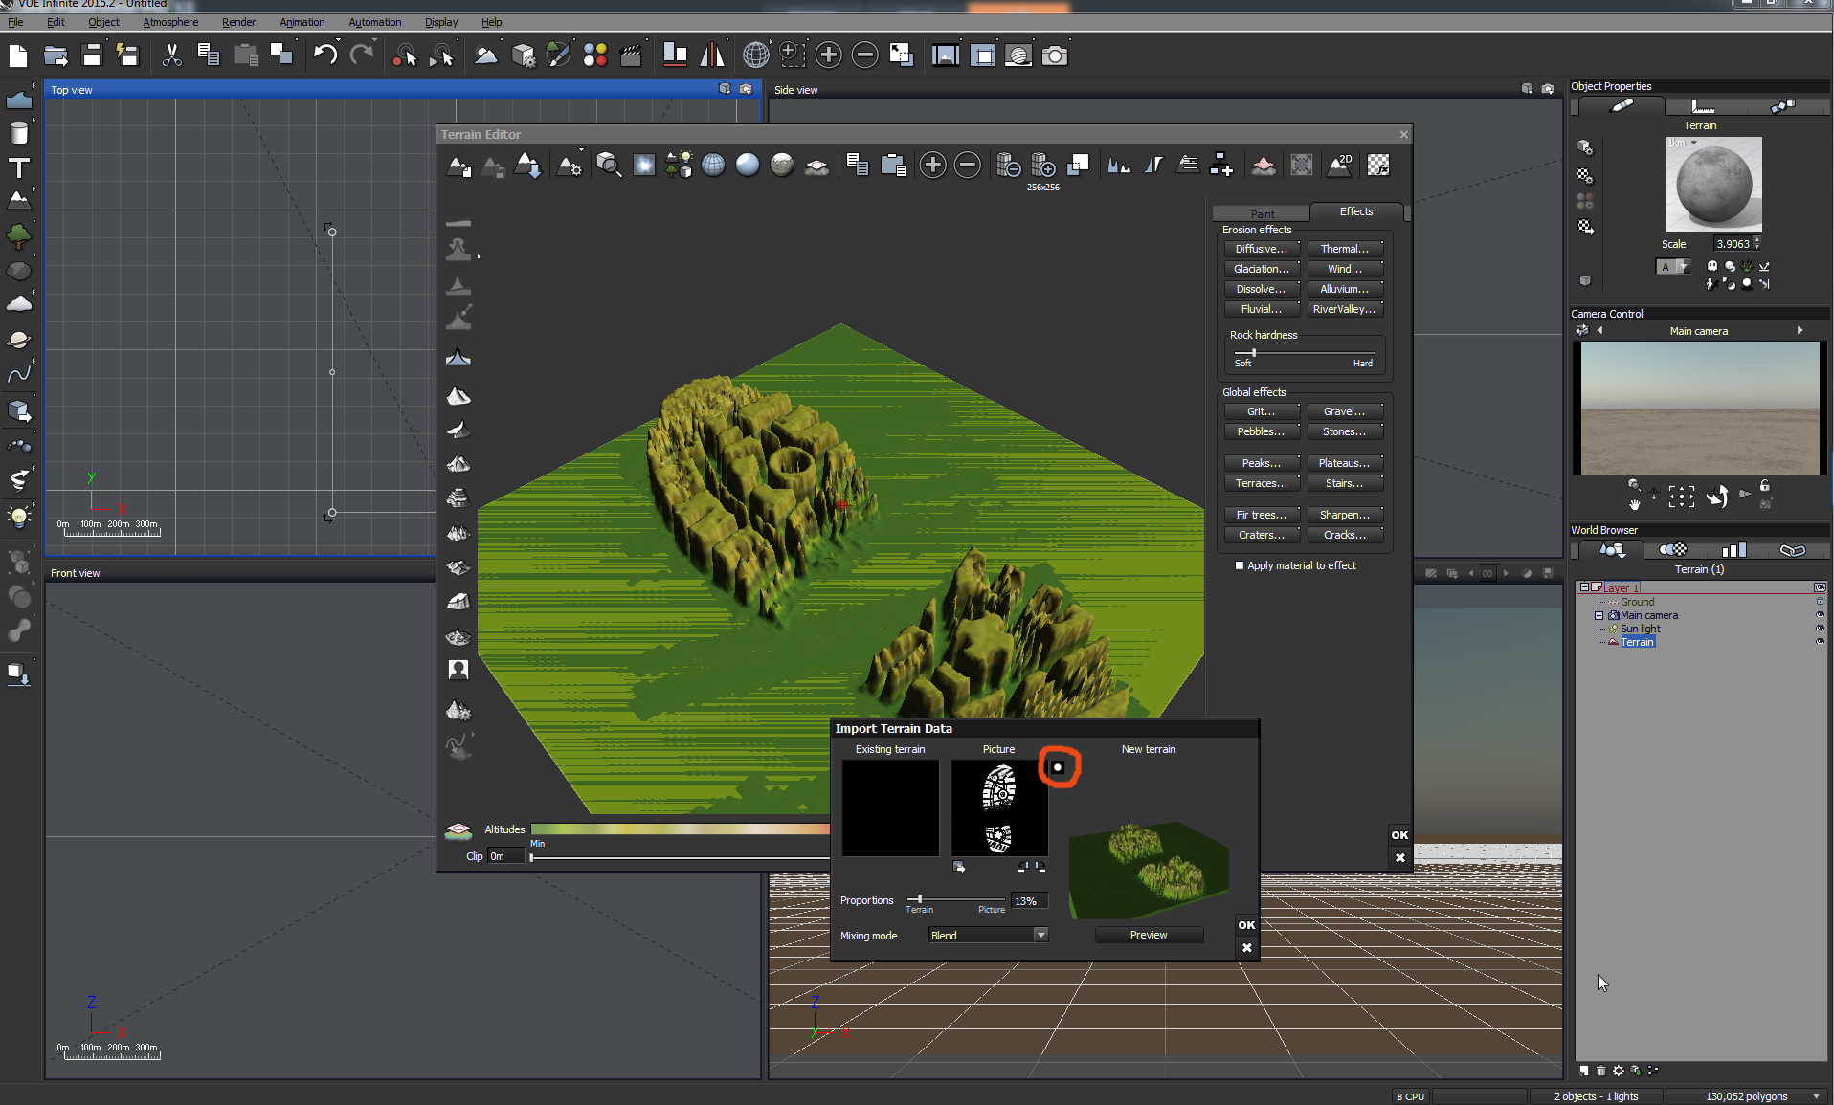Click the light bulb icon in left sidebar

[18, 518]
